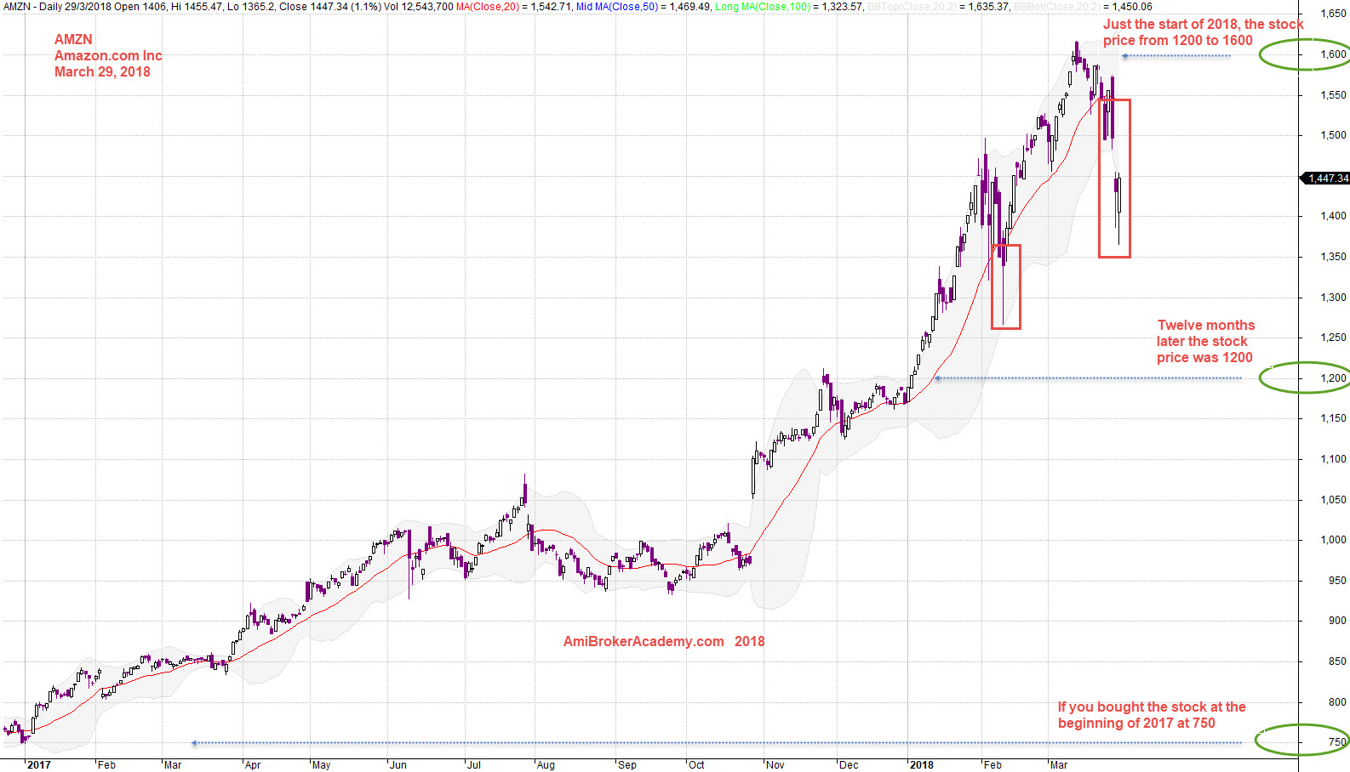Image resolution: width=1350 pixels, height=772 pixels.
Task: Click the 1,250 price axis label
Action: pyautogui.click(x=1334, y=338)
